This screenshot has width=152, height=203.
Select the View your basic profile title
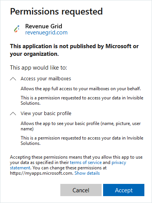pos(46,114)
